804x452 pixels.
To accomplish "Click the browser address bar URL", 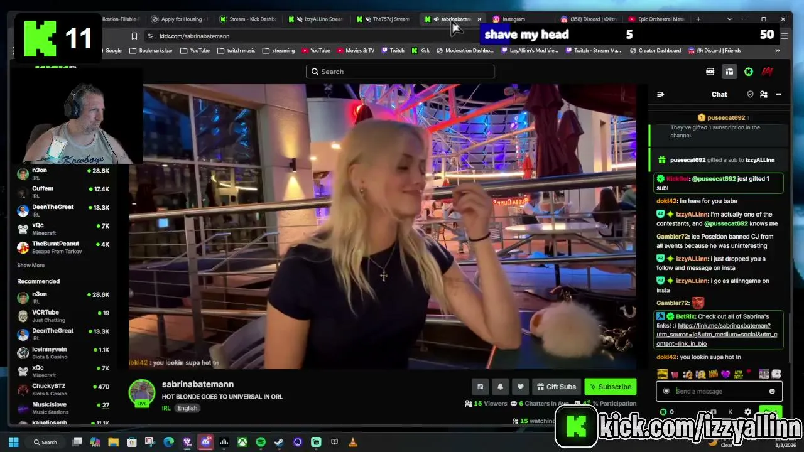I will pyautogui.click(x=195, y=36).
